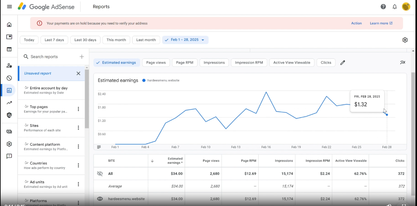Screen dimensions: 417x206
Task: Open options menu for Ad units report
Action: (78, 184)
